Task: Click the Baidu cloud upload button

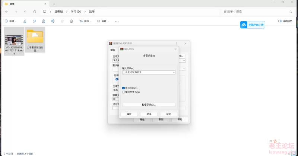Action: pyautogui.click(x=253, y=25)
